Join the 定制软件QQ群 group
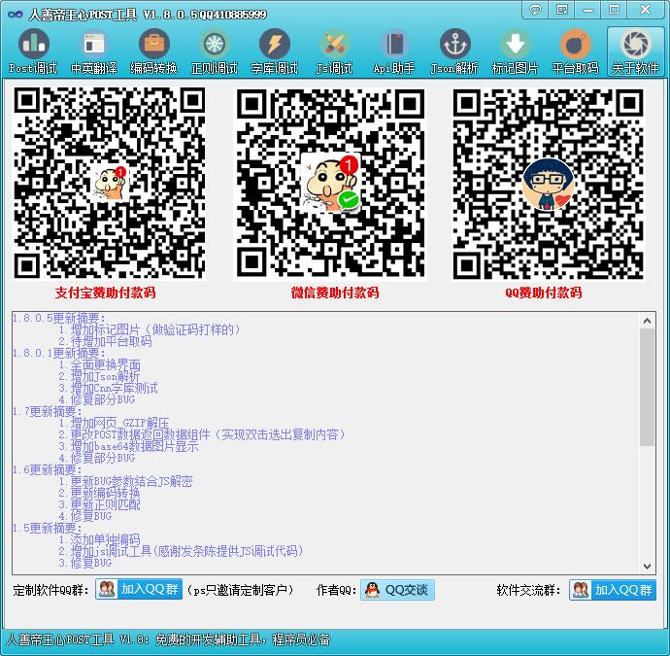 [x=139, y=589]
